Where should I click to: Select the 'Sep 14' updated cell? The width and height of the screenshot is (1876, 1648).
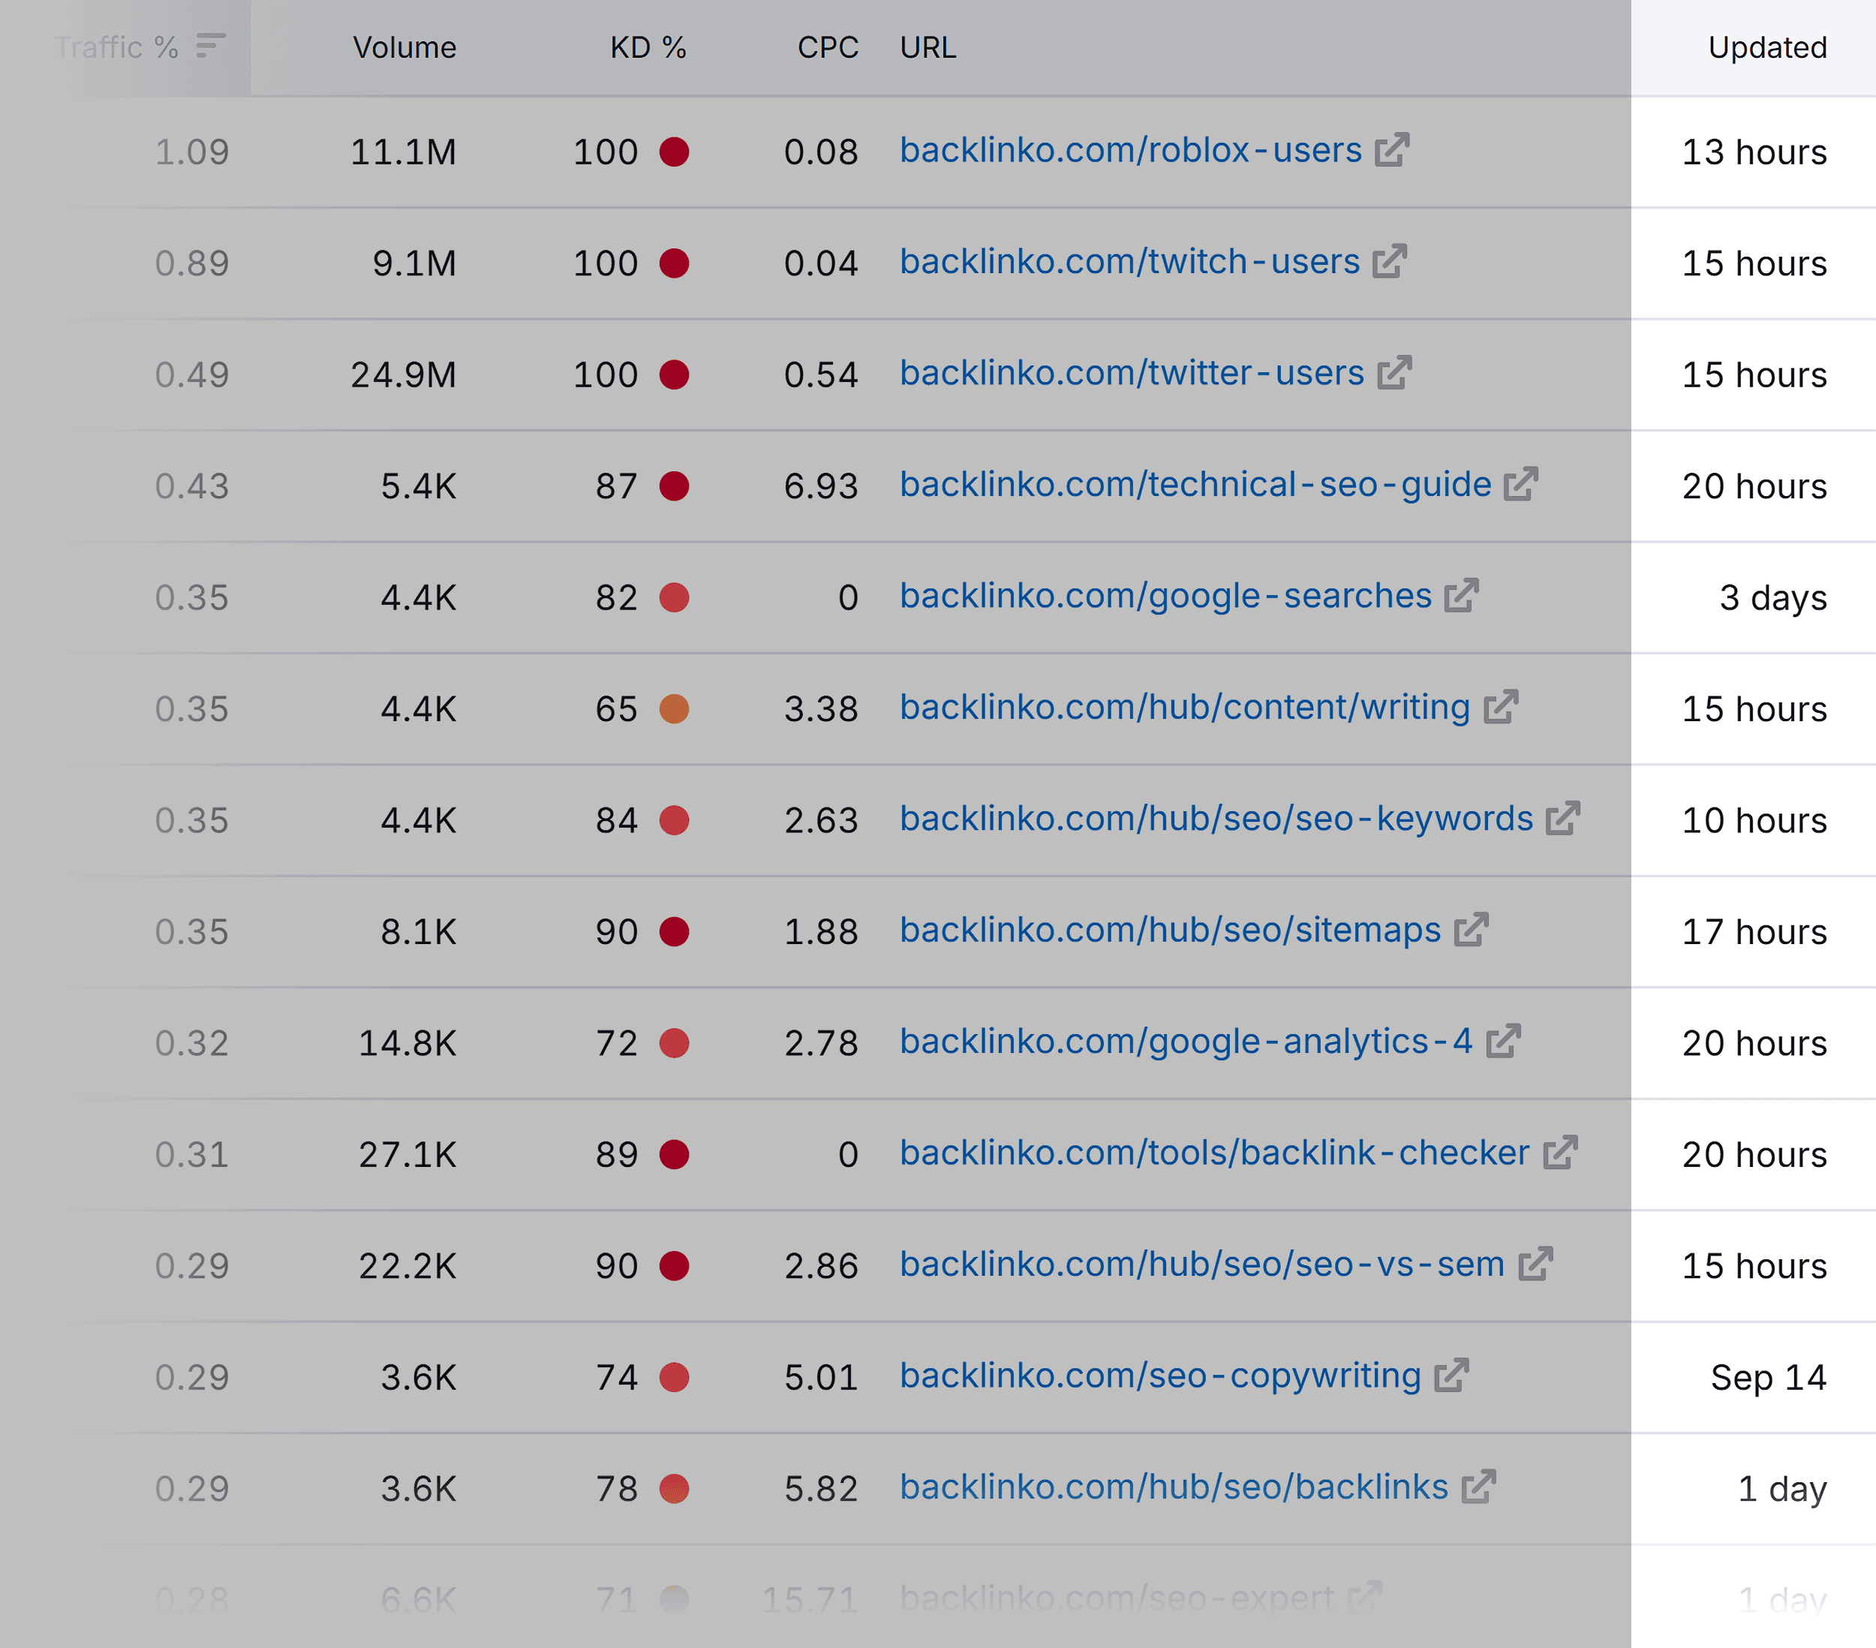pos(1769,1377)
